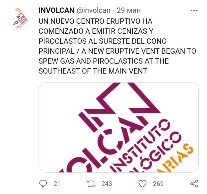The height and width of the screenshot is (194, 207).
Task: Open the INVOLCAN round profile avatar
Action: tap(20, 18)
